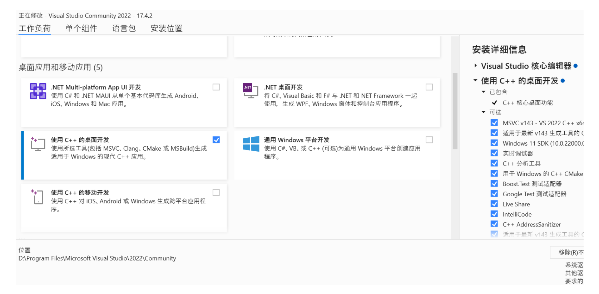Enable the 通用 Windows 平台开发 workload checkbox
599x294 pixels.
(x=429, y=140)
